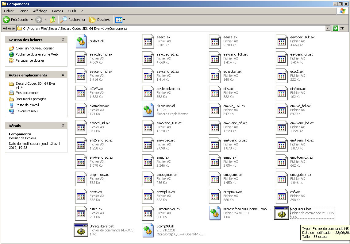350x244 pixels.
Task: Collapse the Détails panel
Action: click(63, 126)
